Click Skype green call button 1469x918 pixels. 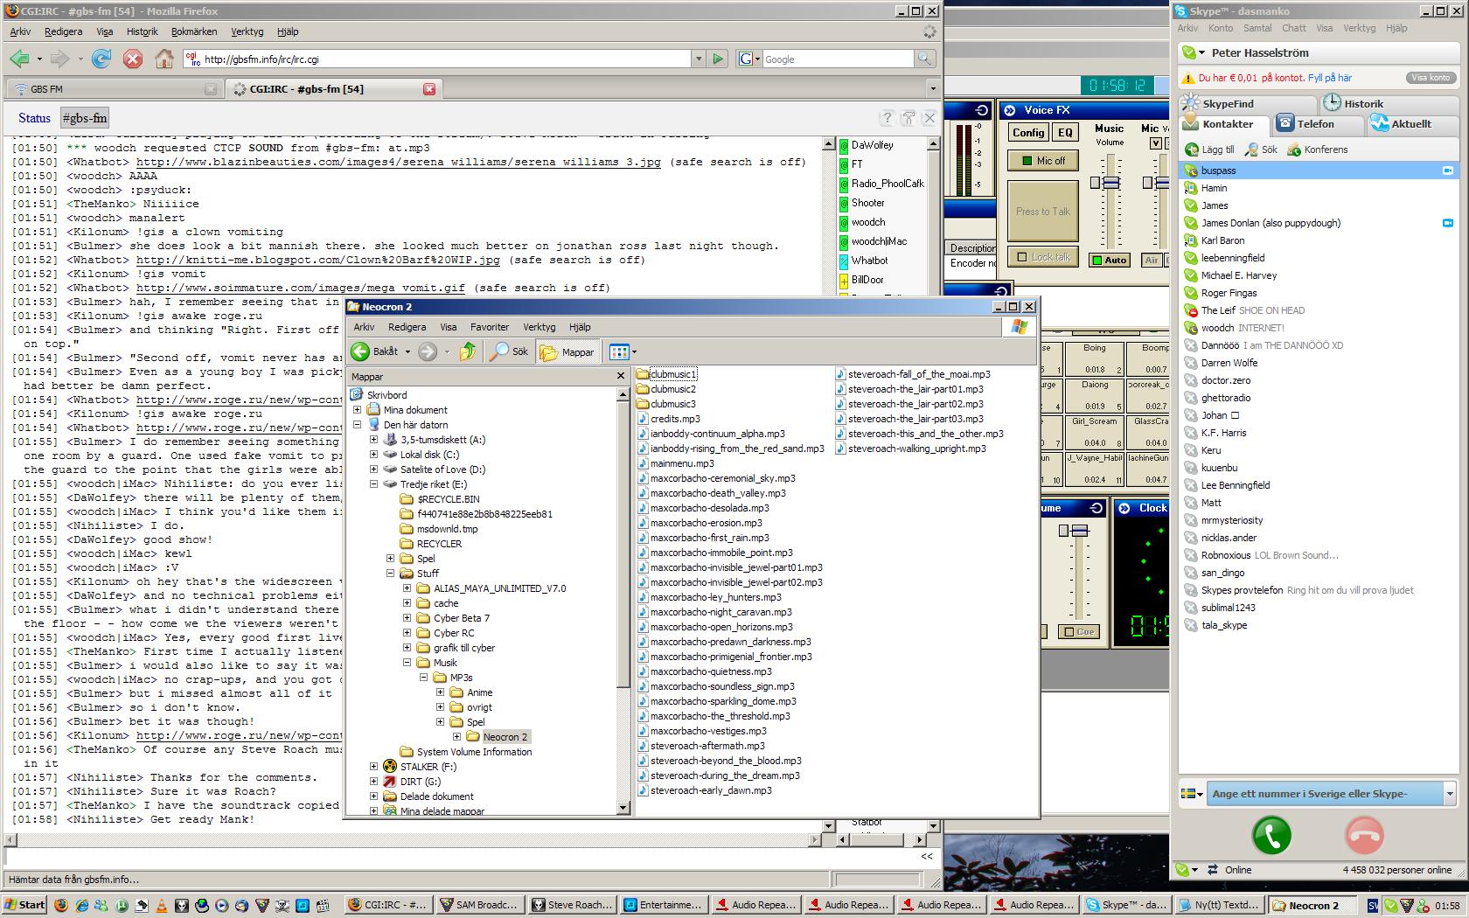tap(1271, 836)
